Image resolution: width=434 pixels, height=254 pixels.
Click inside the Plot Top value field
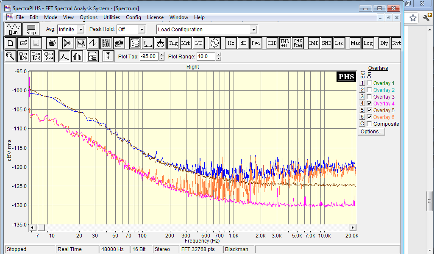149,56
